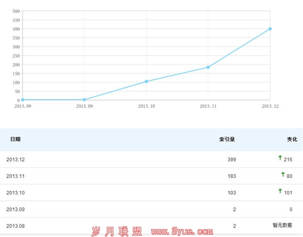Click the y-axis label 400
This screenshot has width=303, height=237.
click(x=16, y=29)
